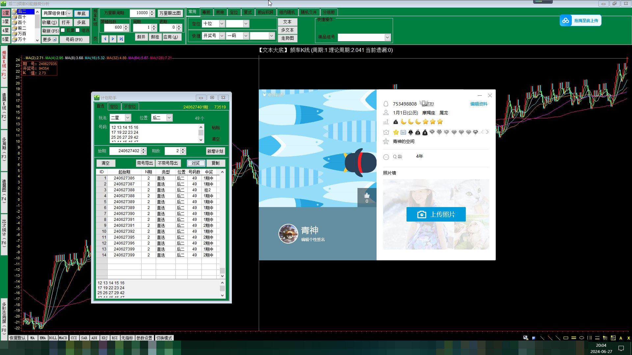This screenshot has height=355, width=632.
Task: Click the 编辑资料 link
Action: [x=479, y=104]
